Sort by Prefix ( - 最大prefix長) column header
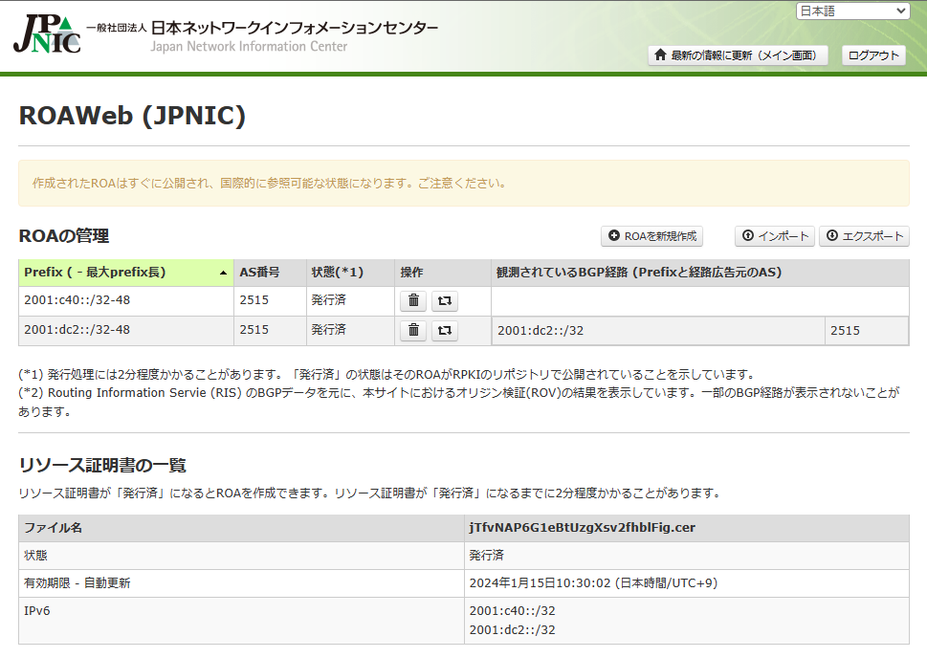Screen dimensions: 927x658 point(126,273)
